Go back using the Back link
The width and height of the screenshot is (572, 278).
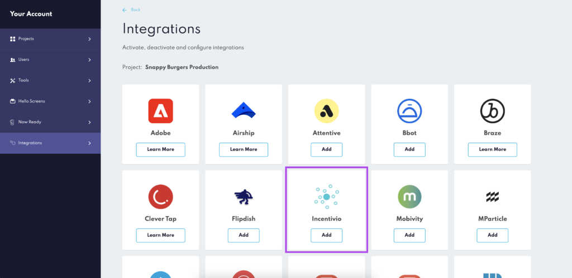coord(132,9)
